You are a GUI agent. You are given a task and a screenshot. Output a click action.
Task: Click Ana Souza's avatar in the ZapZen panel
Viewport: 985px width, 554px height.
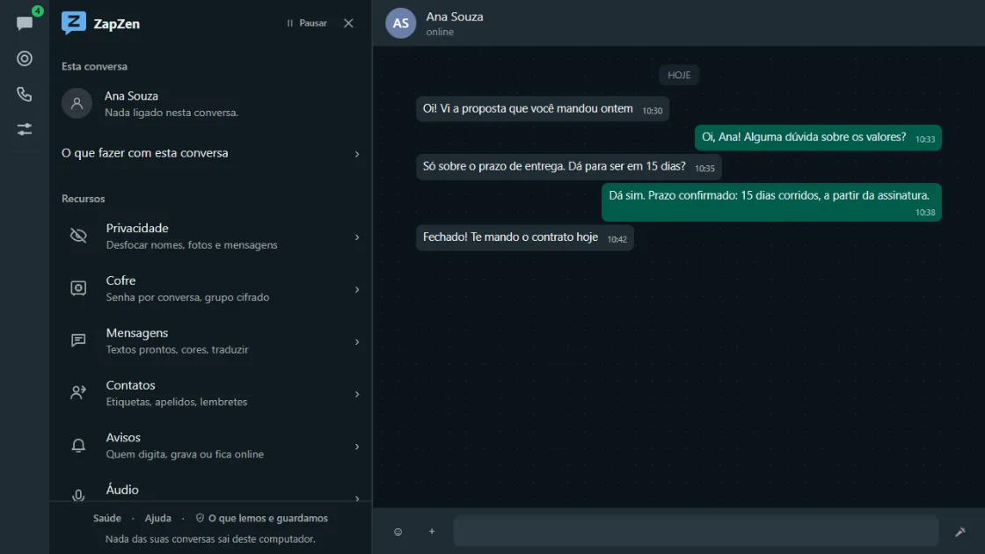[x=77, y=103]
